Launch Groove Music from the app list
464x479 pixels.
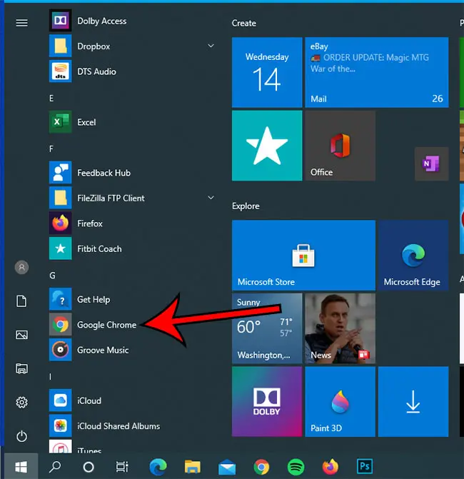(x=102, y=351)
